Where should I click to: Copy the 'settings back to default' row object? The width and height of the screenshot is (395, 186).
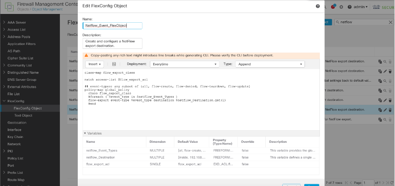tap(380, 81)
